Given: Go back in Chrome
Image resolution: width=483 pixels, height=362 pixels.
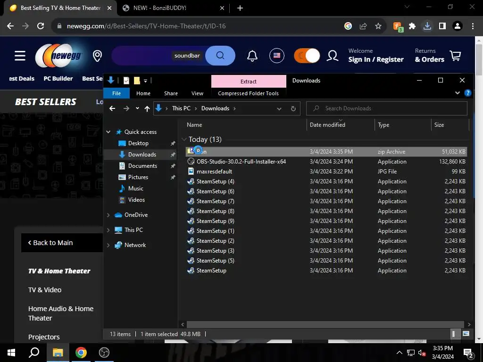Looking at the screenshot, I should (10, 26).
